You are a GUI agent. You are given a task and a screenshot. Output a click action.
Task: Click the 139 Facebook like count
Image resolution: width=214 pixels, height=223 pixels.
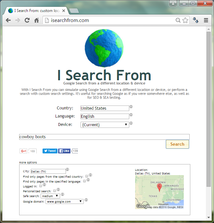[75, 151]
